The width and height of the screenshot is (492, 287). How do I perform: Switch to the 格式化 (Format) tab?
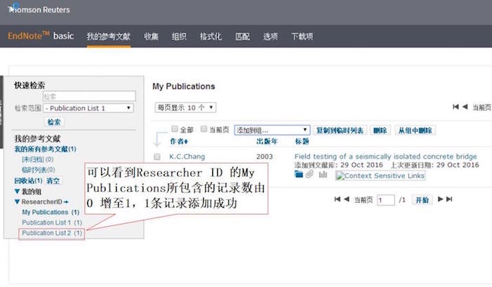tap(211, 36)
